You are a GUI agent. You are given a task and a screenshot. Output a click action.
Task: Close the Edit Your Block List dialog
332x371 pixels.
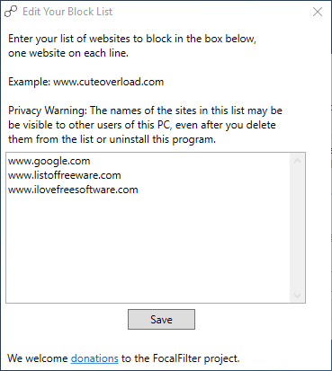pos(318,12)
